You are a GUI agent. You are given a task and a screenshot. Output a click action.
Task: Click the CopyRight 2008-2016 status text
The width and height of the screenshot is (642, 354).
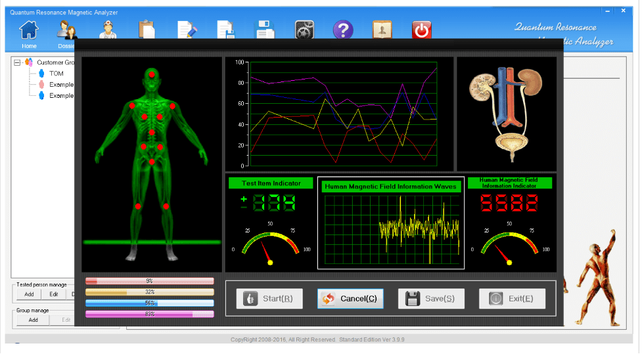(x=317, y=340)
